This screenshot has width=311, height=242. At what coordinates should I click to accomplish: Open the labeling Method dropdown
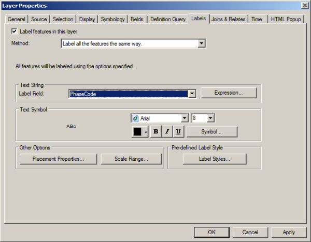pos(202,44)
